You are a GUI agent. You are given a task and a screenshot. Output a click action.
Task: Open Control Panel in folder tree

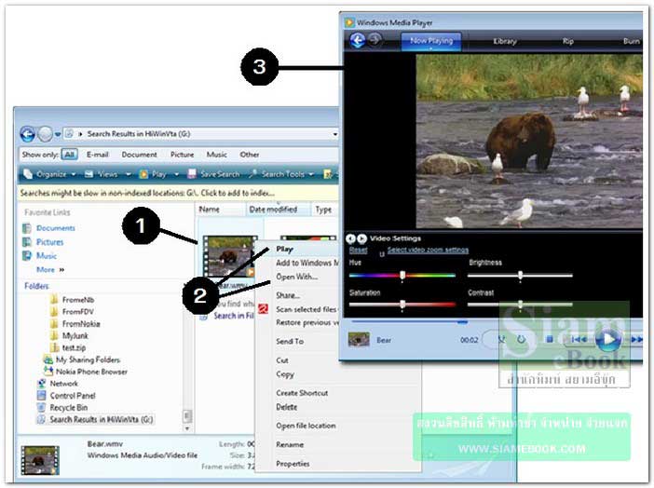[x=73, y=396]
